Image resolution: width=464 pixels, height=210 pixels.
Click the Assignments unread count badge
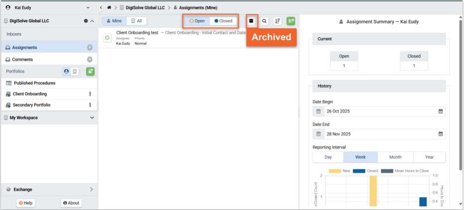pos(90,48)
